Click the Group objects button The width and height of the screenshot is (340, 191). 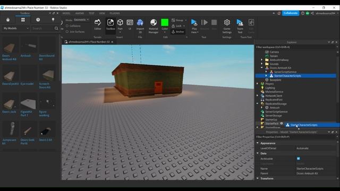click(177, 20)
